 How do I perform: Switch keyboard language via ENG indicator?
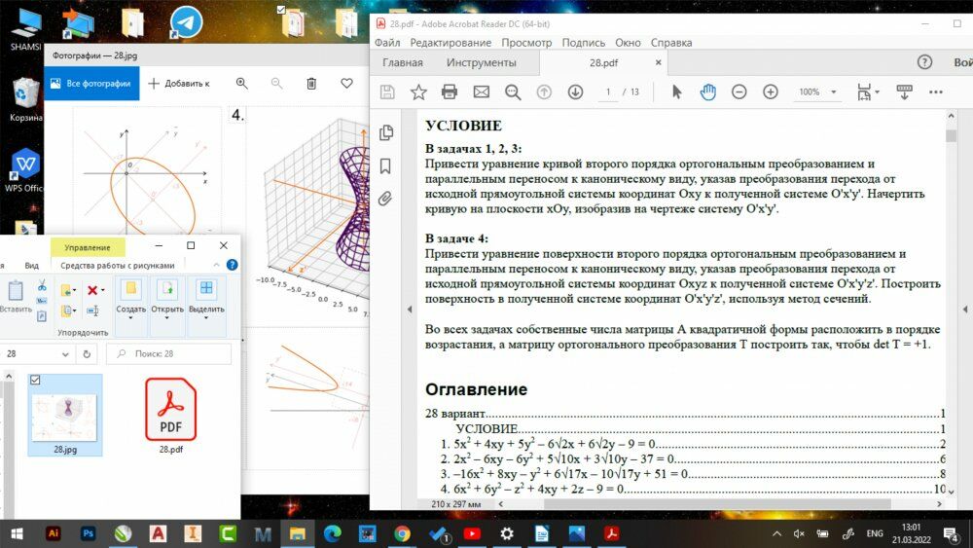(x=875, y=533)
